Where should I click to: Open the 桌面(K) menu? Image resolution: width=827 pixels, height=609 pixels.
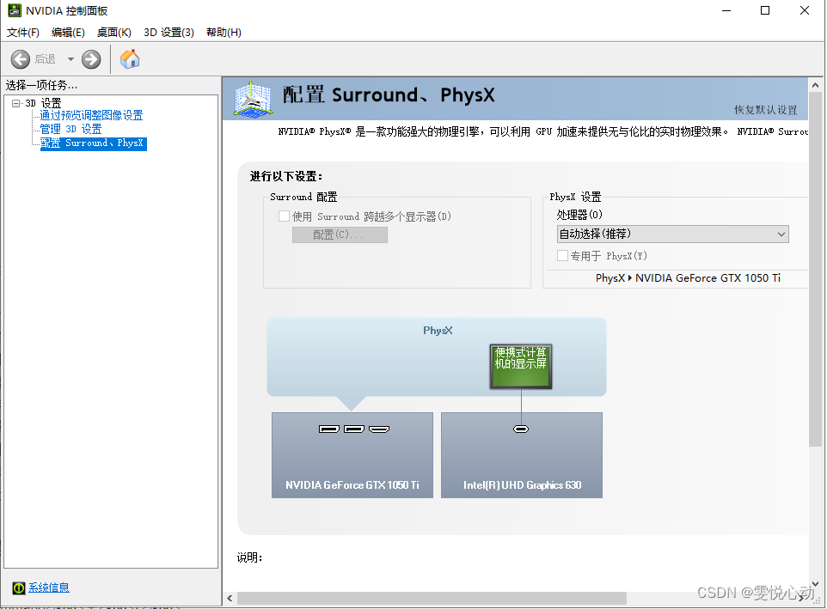(x=114, y=32)
